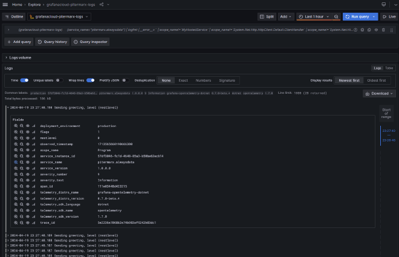Select Oldest first display order
The height and width of the screenshot is (257, 399).
click(x=378, y=80)
